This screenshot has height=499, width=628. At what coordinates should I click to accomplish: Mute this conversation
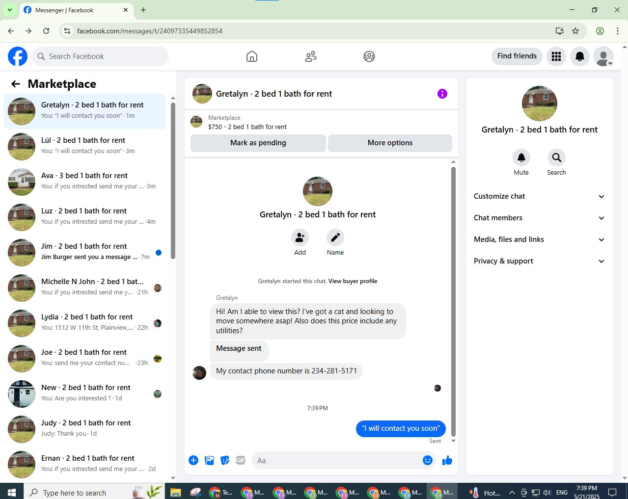pos(521,158)
